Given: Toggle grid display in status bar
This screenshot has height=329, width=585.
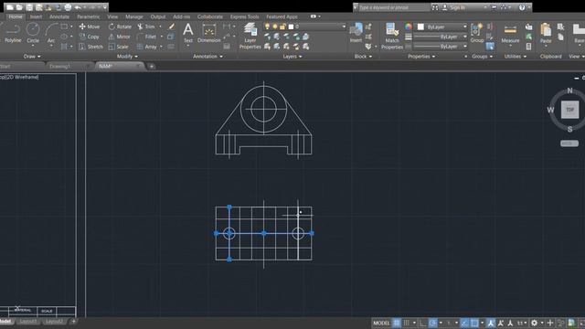Looking at the screenshot, I should 397,323.
